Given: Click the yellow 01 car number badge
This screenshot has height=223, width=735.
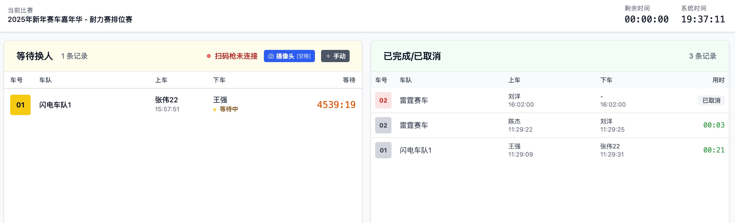Looking at the screenshot, I should (20, 105).
